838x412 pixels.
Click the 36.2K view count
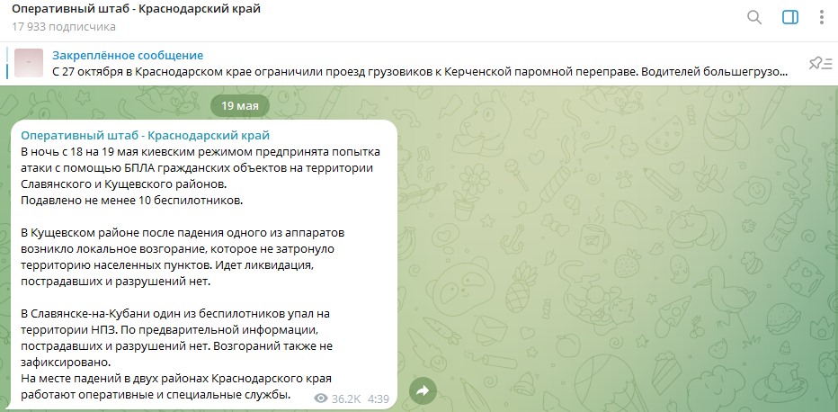(x=346, y=399)
